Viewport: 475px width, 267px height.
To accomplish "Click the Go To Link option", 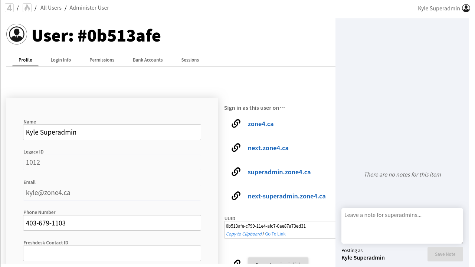I will pos(275,234).
